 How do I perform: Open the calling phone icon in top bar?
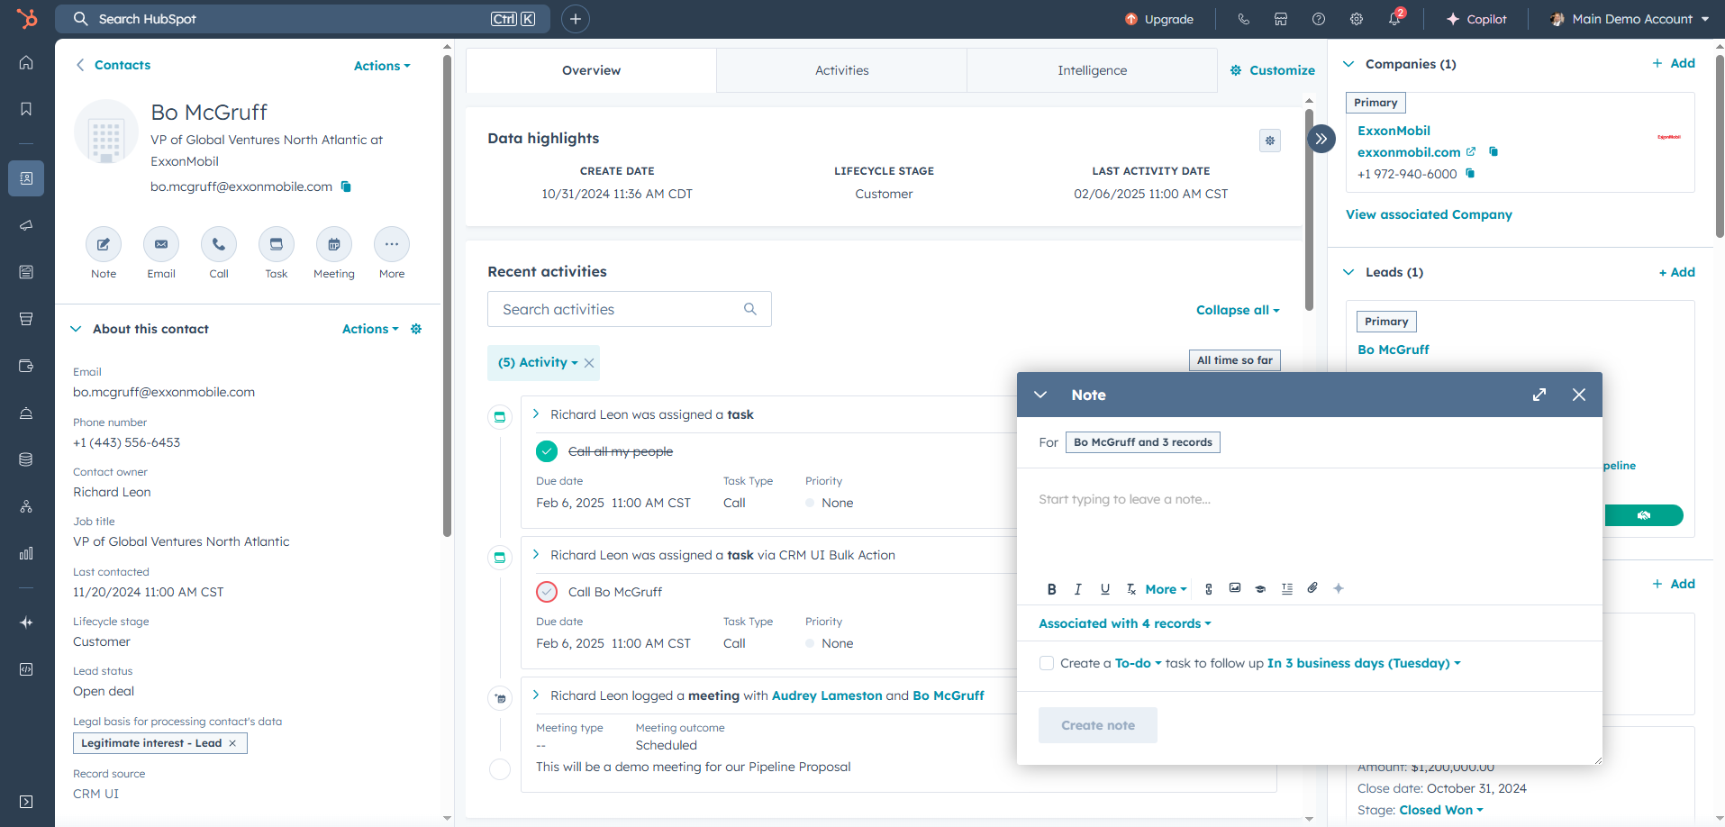[1243, 19]
